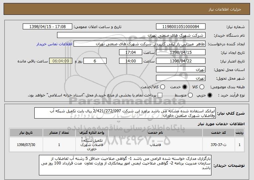Click the creation date field 1398/04/15
Screen dimensions: 254x180
coord(181,53)
